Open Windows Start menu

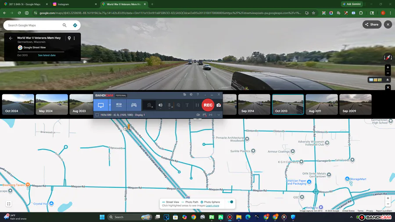click(102, 217)
